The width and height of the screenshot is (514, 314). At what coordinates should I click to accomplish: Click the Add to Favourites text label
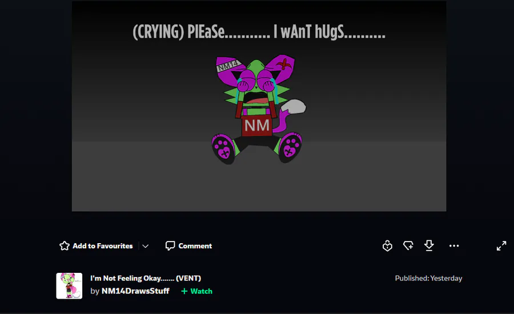103,246
